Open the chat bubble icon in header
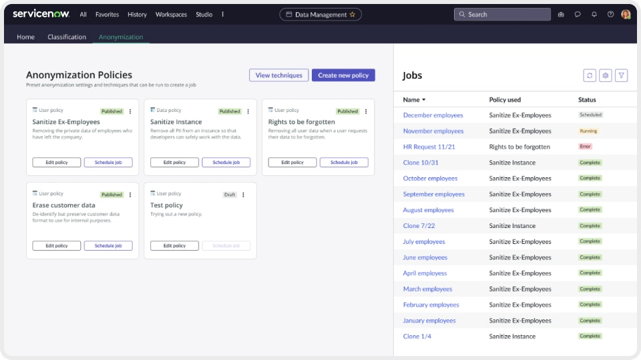The width and height of the screenshot is (641, 360). [578, 15]
